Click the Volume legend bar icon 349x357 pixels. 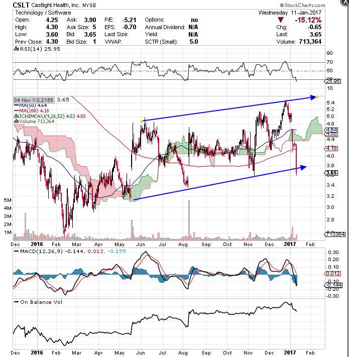click(x=16, y=121)
